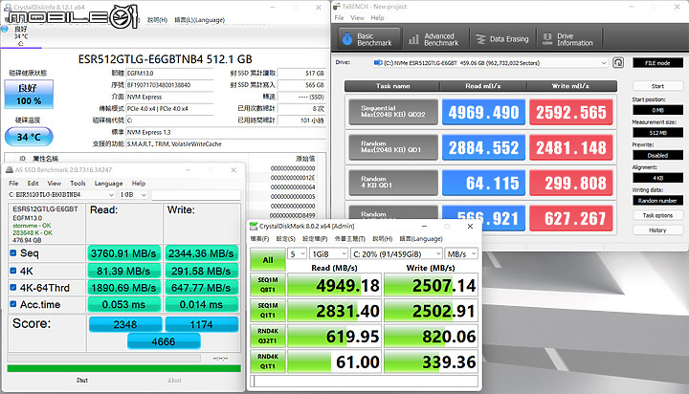
Task: Click the FILE mode button
Action: pyautogui.click(x=657, y=63)
